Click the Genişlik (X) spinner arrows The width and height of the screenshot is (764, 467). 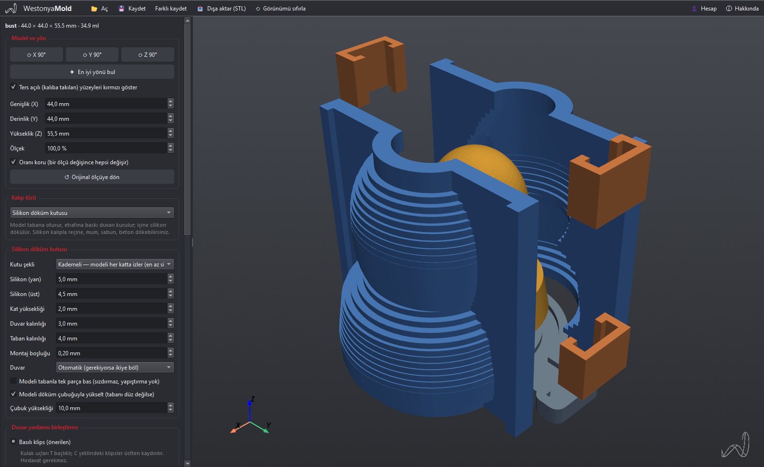coord(171,104)
